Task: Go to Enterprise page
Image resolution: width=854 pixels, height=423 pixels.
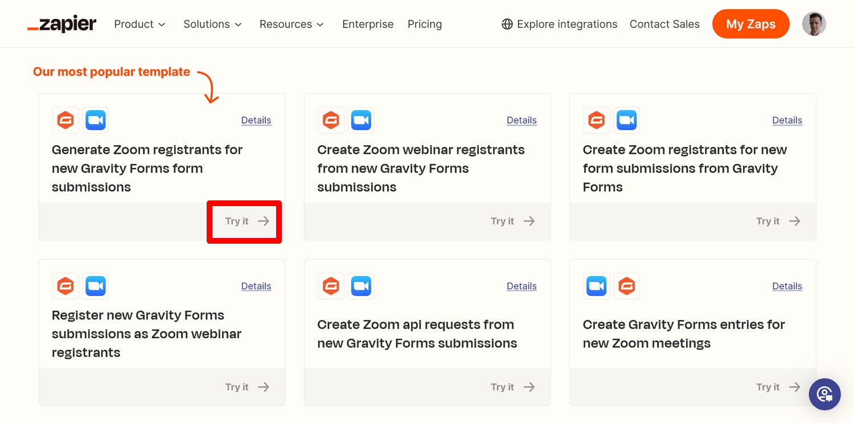Action: coord(368,24)
